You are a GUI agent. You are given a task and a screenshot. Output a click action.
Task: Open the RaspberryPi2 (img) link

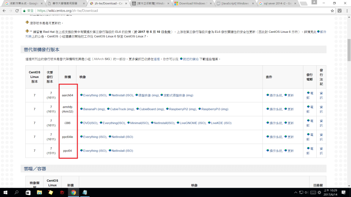(182, 109)
